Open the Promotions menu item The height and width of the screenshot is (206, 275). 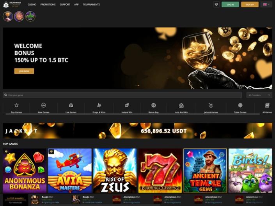pyautogui.click(x=48, y=5)
